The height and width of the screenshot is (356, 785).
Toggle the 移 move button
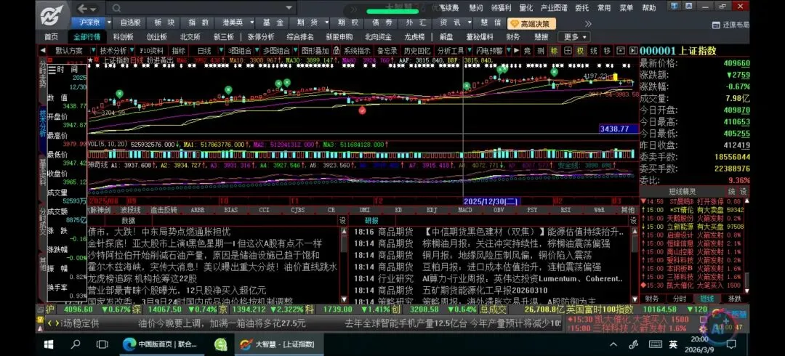coord(607,51)
